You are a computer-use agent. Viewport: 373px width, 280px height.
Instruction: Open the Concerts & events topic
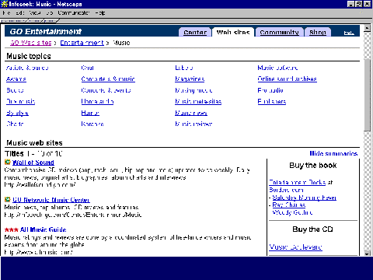(106, 90)
